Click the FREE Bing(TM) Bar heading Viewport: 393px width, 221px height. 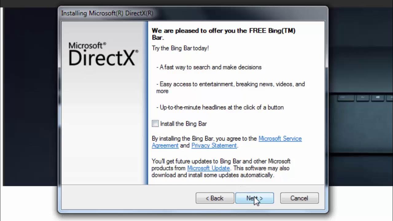[x=224, y=34]
